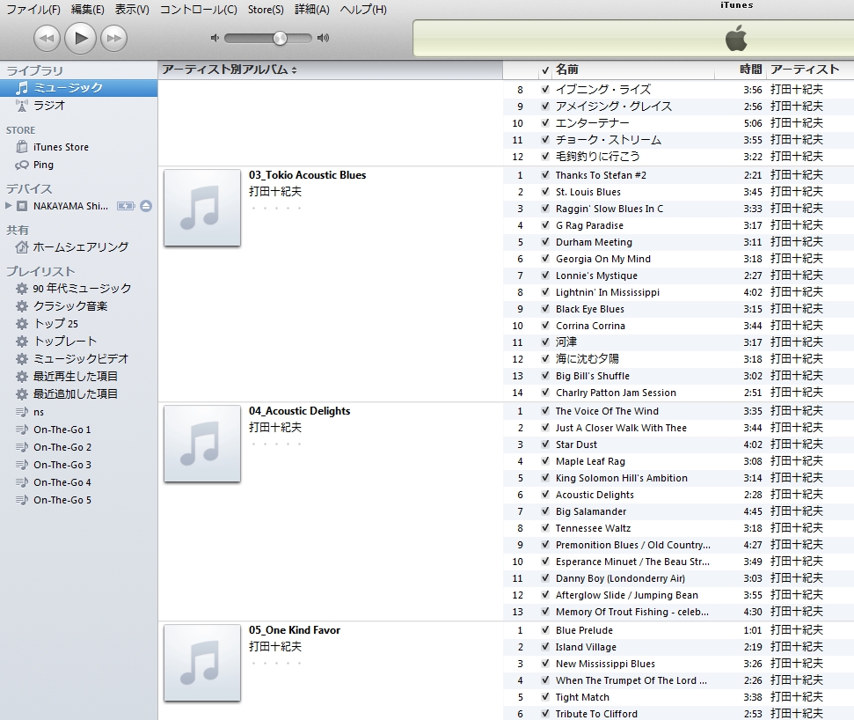Toggle the checkmark column header
Screen dimensions: 854x720
[545, 70]
